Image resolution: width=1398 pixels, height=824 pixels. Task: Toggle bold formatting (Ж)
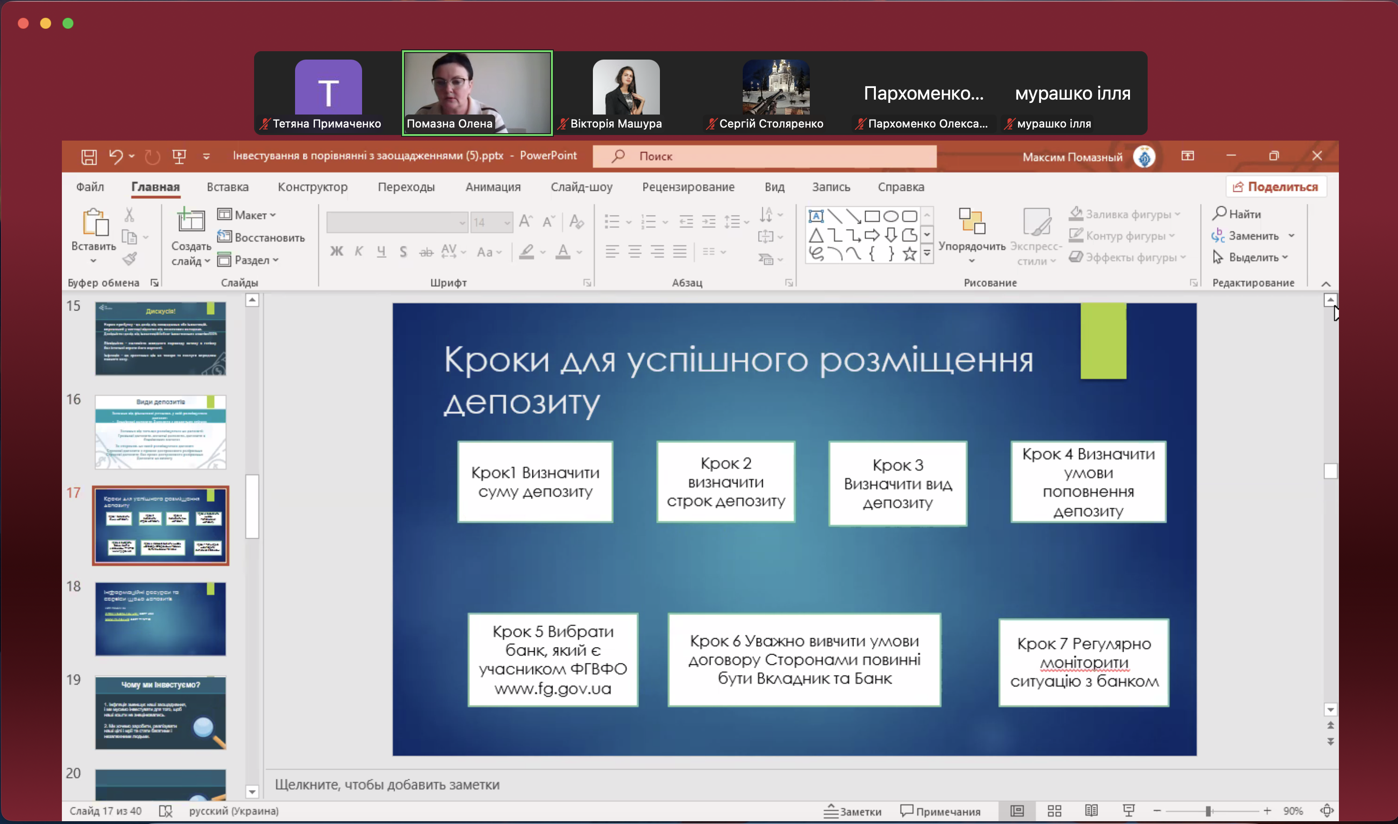[336, 251]
